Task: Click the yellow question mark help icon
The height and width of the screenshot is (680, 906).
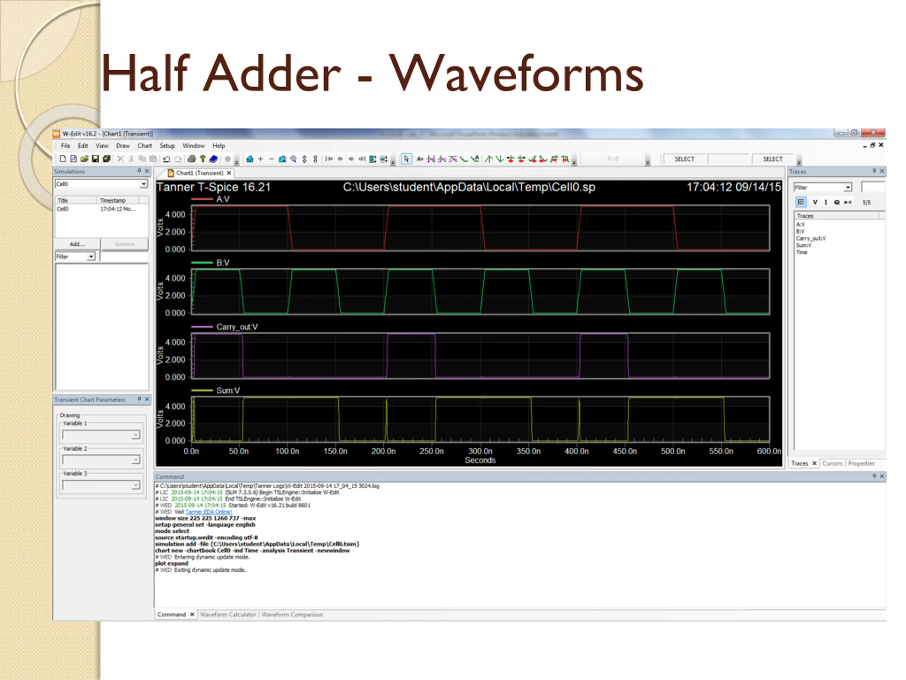Action: coord(202,159)
